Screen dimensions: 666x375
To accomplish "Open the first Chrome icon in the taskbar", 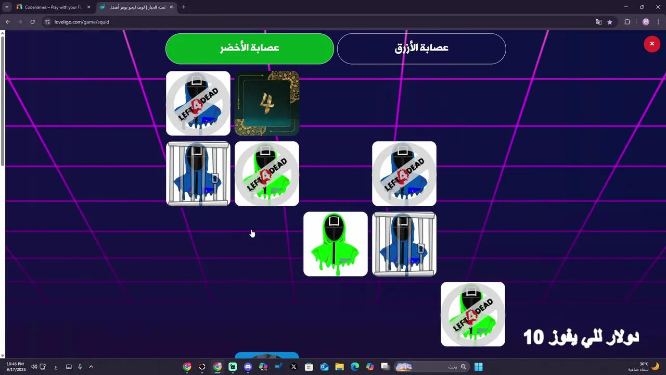I will (187, 367).
